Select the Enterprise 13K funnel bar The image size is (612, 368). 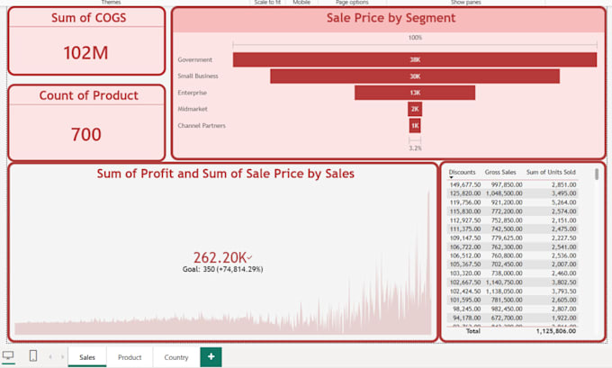pyautogui.click(x=415, y=93)
